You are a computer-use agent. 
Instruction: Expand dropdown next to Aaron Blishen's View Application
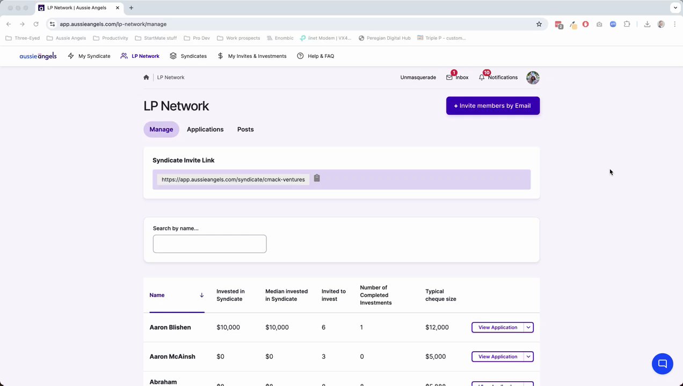(x=528, y=328)
